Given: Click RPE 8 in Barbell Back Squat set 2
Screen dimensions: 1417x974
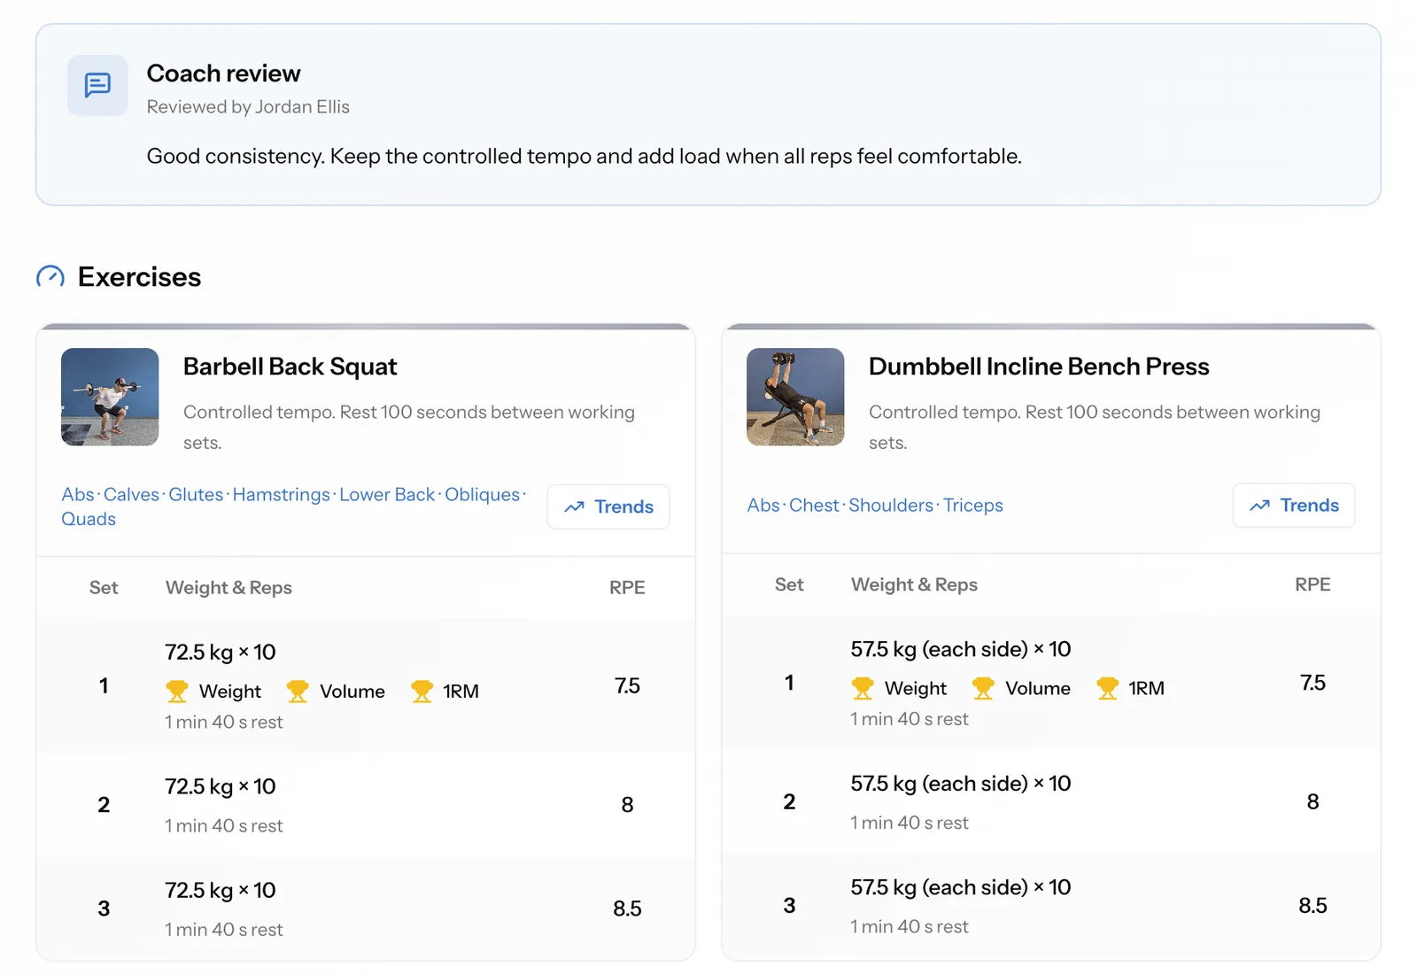Looking at the screenshot, I should pos(627,805).
